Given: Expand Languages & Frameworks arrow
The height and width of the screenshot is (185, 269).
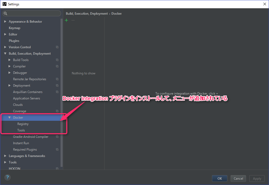Looking at the screenshot, I should point(5,156).
